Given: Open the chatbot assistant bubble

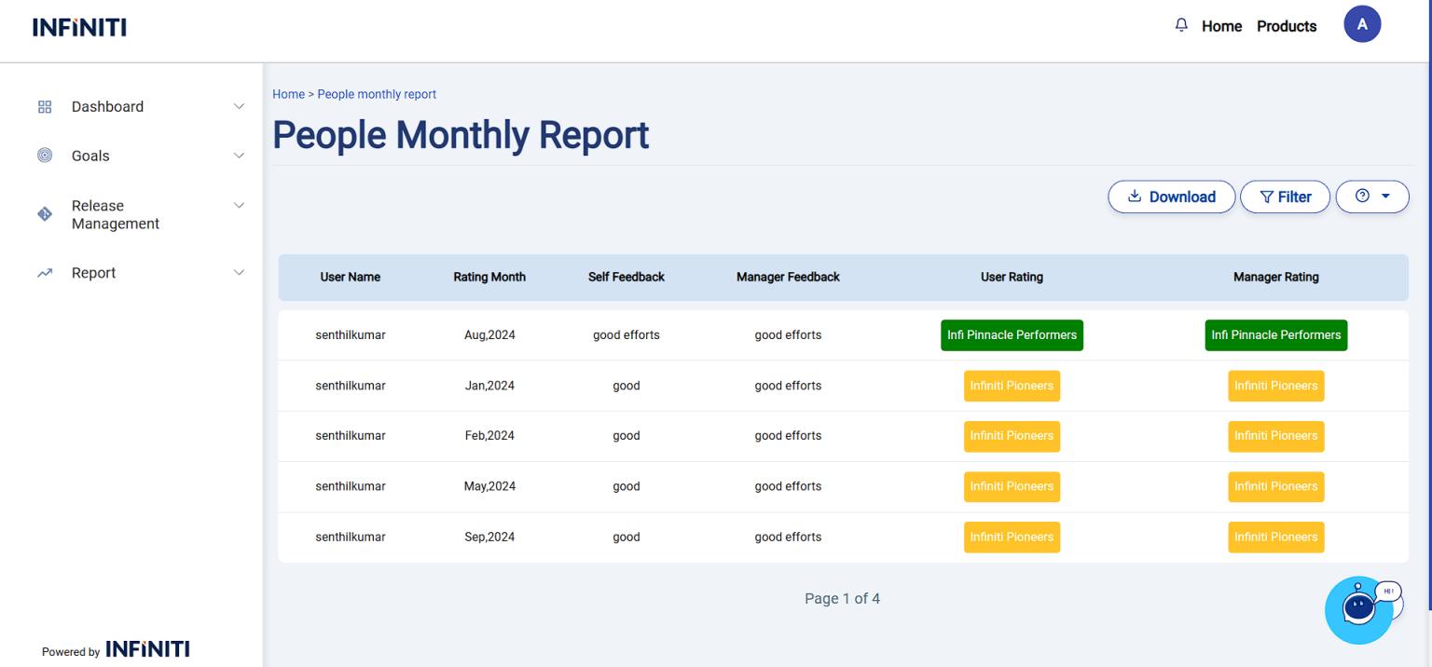Looking at the screenshot, I should pos(1359,609).
